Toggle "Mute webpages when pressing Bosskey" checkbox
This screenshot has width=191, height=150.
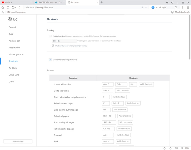[x=53, y=46]
